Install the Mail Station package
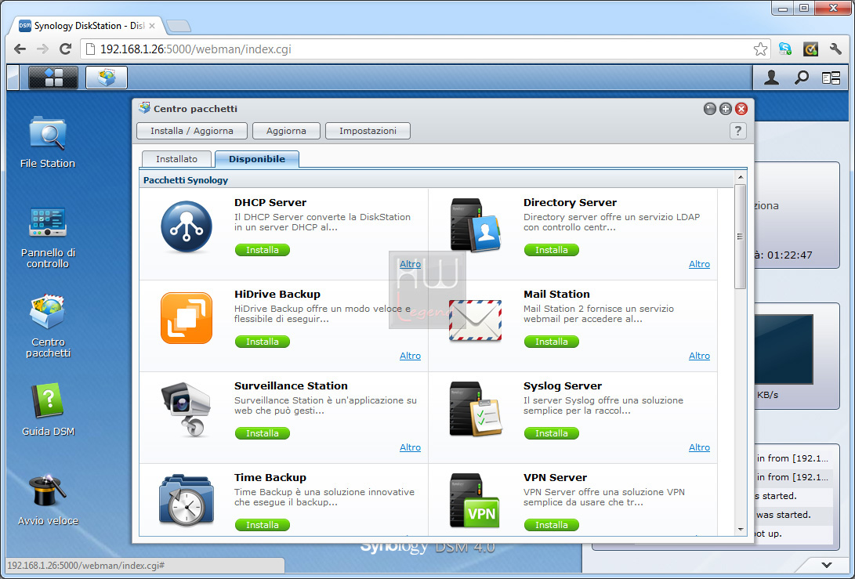This screenshot has height=579, width=855. (551, 342)
